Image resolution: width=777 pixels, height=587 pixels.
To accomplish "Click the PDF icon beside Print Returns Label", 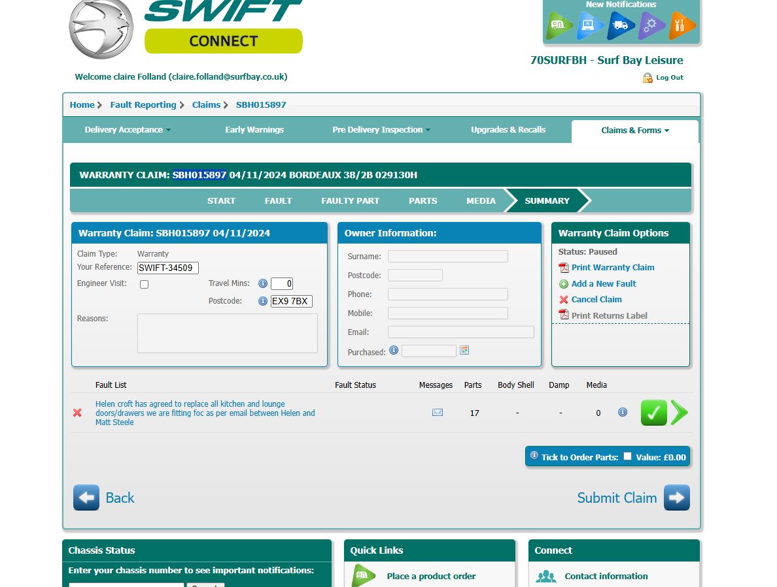I will tap(564, 315).
